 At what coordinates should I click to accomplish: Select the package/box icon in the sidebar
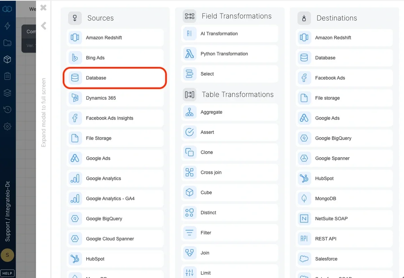coord(7,59)
